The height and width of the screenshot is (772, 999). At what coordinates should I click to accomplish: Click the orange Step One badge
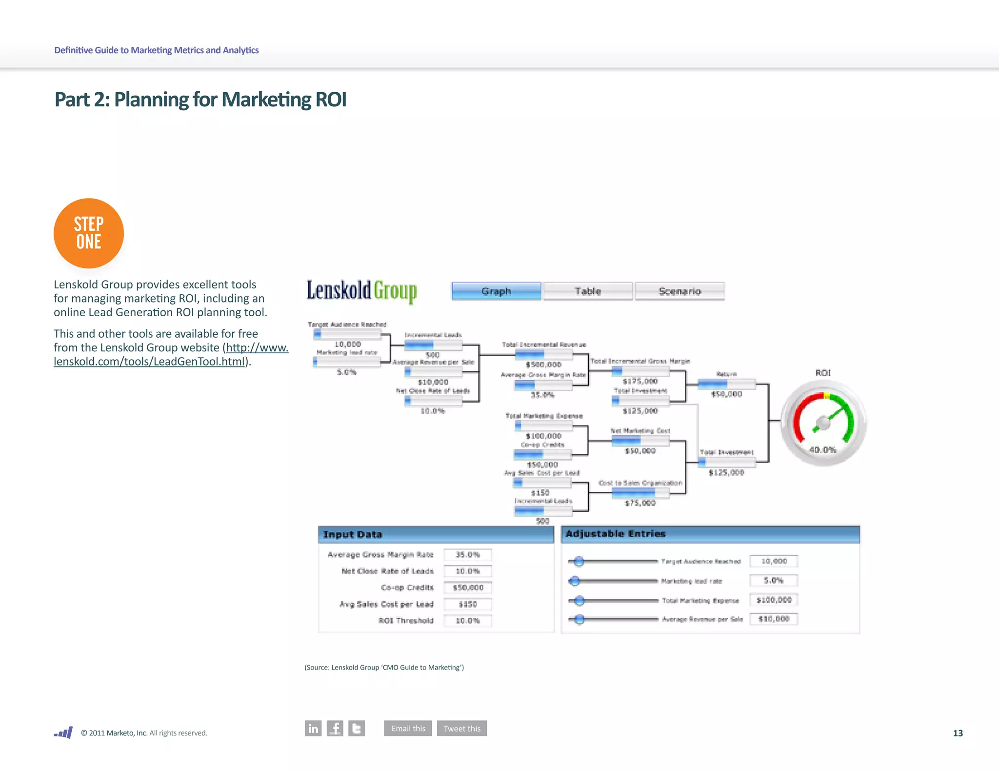click(x=89, y=233)
